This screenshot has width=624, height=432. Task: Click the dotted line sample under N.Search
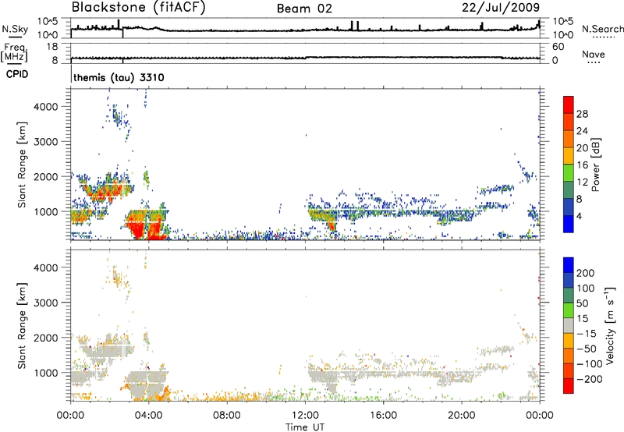click(x=604, y=37)
